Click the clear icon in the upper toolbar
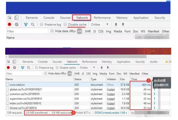 coord(17,25)
